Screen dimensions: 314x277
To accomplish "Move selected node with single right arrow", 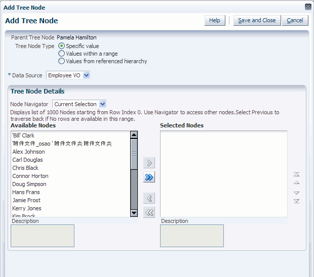I will (149, 163).
